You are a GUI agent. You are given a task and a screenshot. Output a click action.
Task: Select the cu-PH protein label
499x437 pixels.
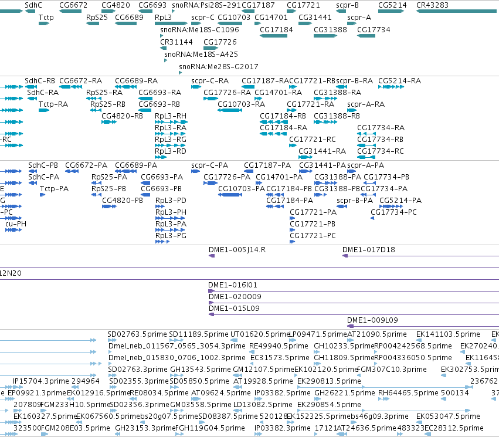16,224
